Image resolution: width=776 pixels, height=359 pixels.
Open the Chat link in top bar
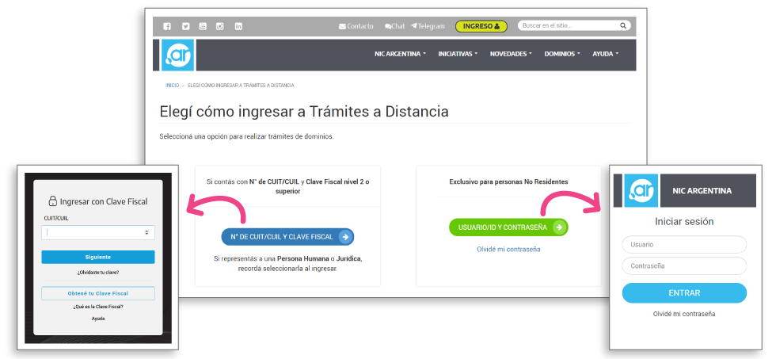(x=395, y=26)
